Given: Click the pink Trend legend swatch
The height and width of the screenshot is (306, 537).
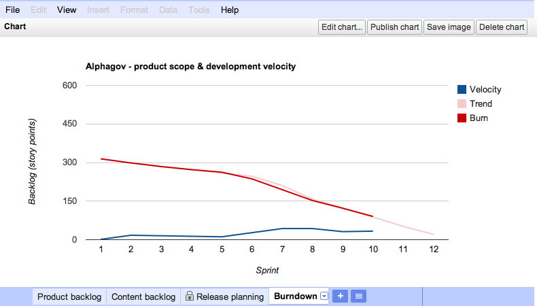Looking at the screenshot, I should pyautogui.click(x=462, y=104).
